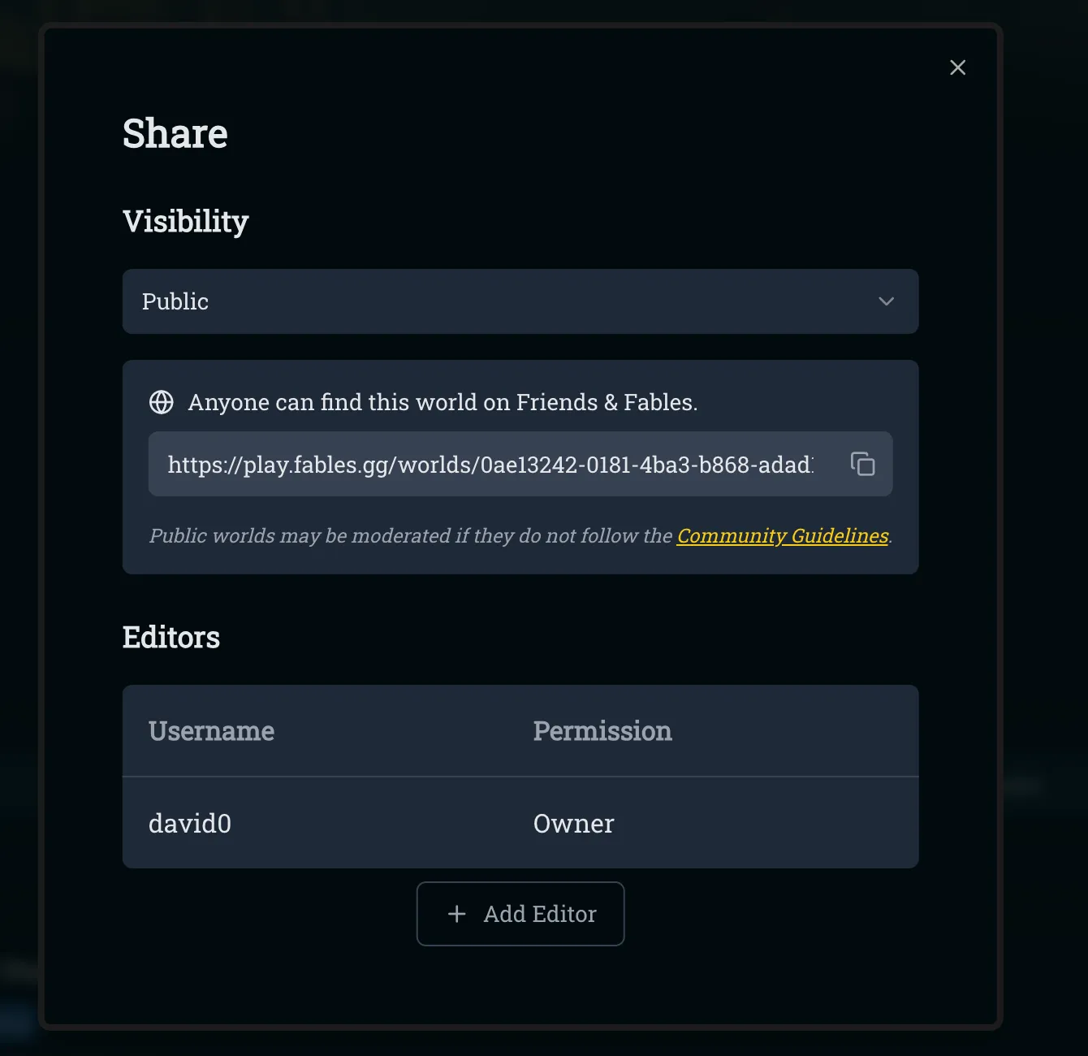Open the Community Guidelines link
This screenshot has width=1088, height=1056.
[x=783, y=536]
